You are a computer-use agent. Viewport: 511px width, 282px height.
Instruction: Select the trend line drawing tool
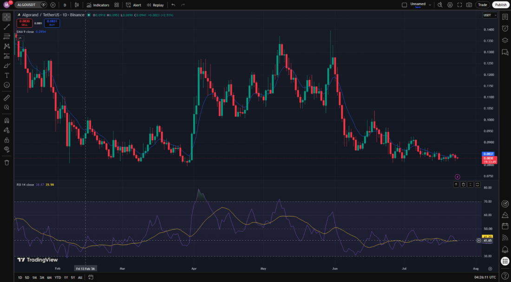click(x=7, y=27)
